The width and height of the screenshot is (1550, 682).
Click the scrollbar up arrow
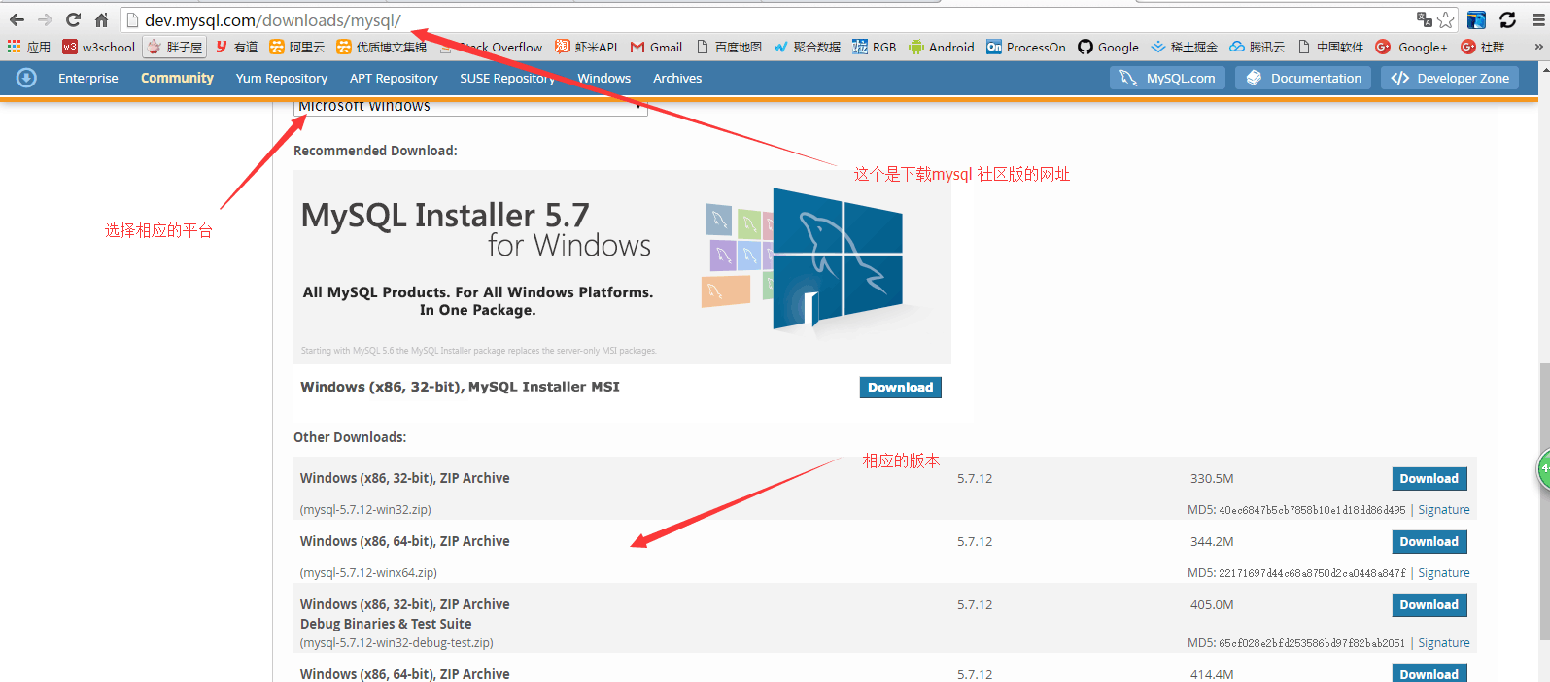[1544, 68]
